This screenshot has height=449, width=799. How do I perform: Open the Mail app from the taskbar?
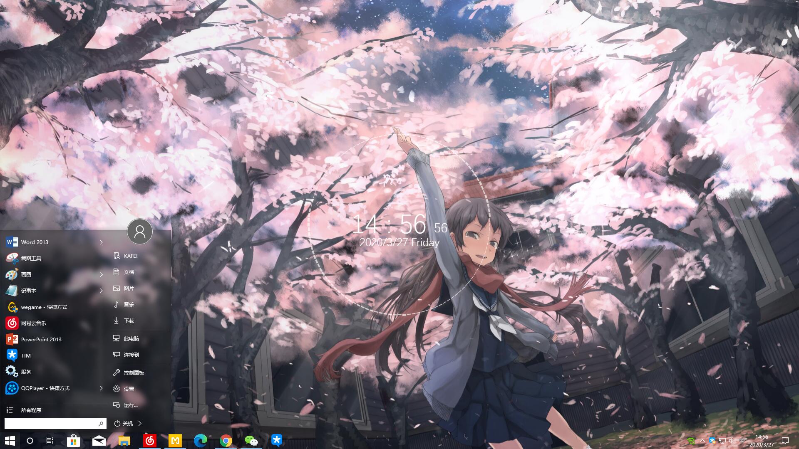99,441
